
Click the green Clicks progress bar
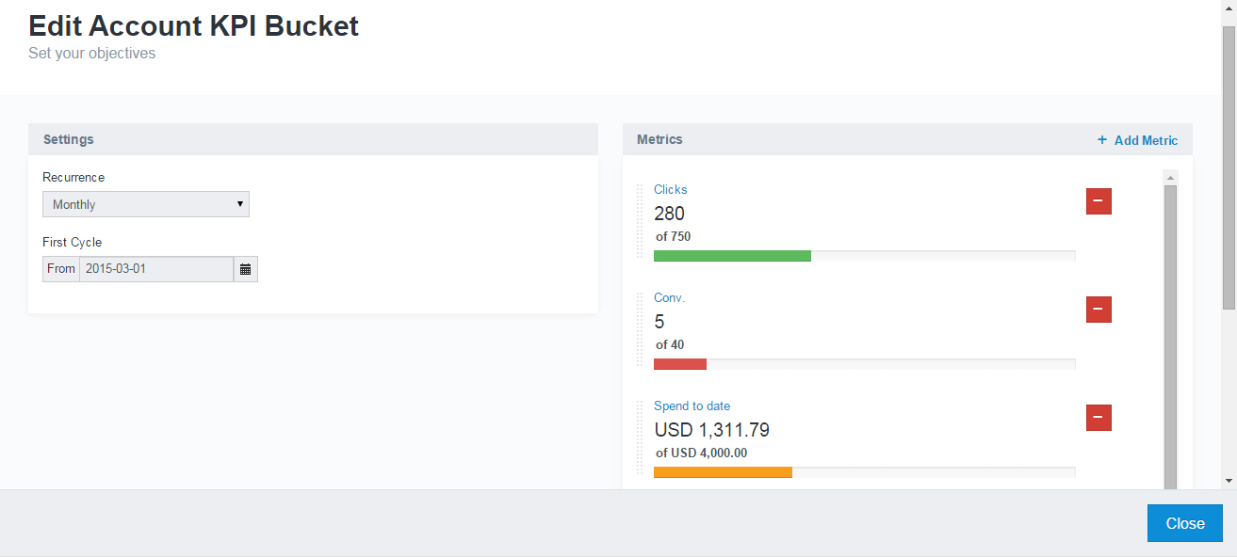[732, 256]
